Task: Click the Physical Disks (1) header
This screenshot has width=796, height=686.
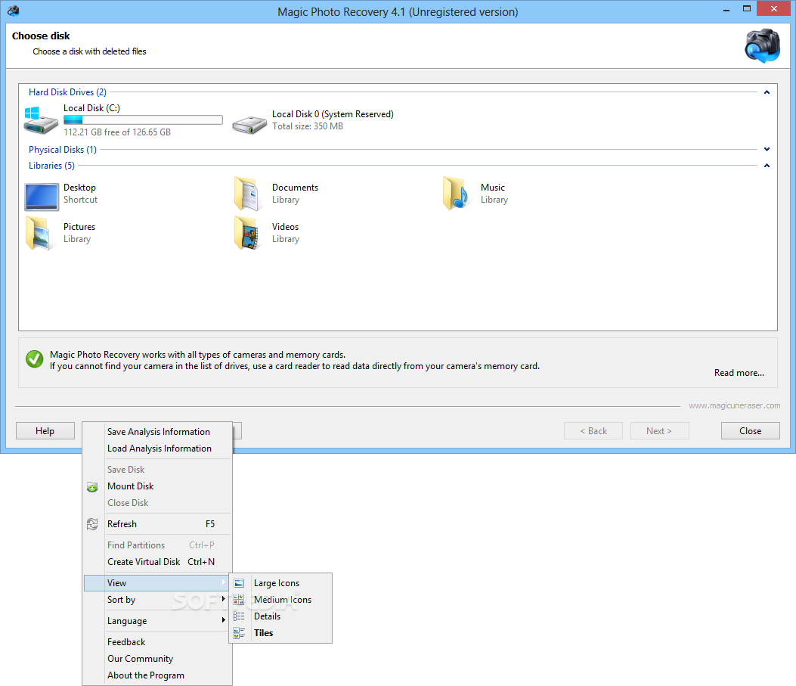Action: pyautogui.click(x=63, y=149)
